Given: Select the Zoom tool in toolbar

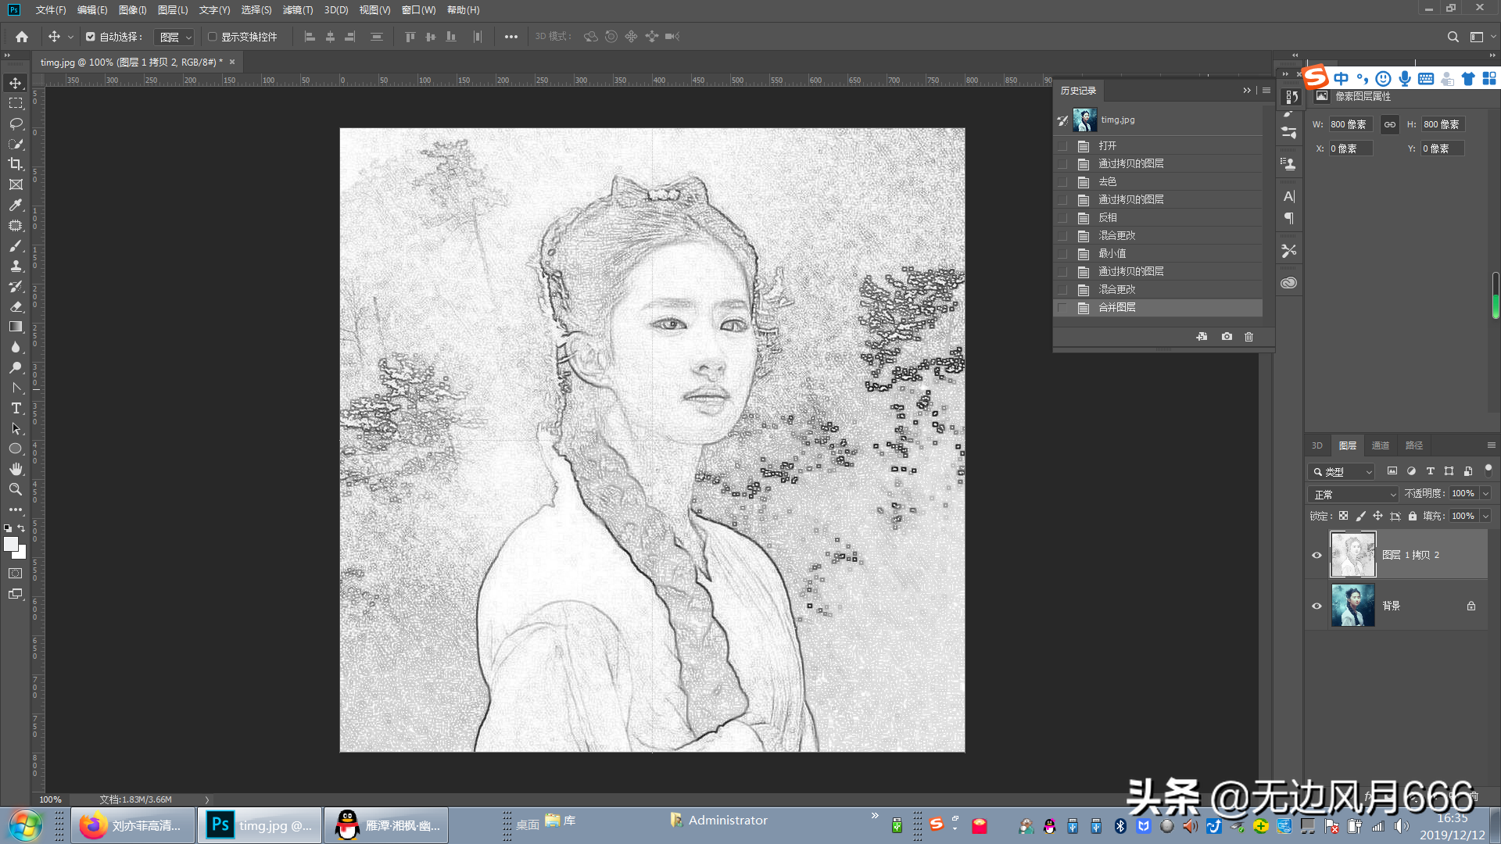Looking at the screenshot, I should [16, 489].
